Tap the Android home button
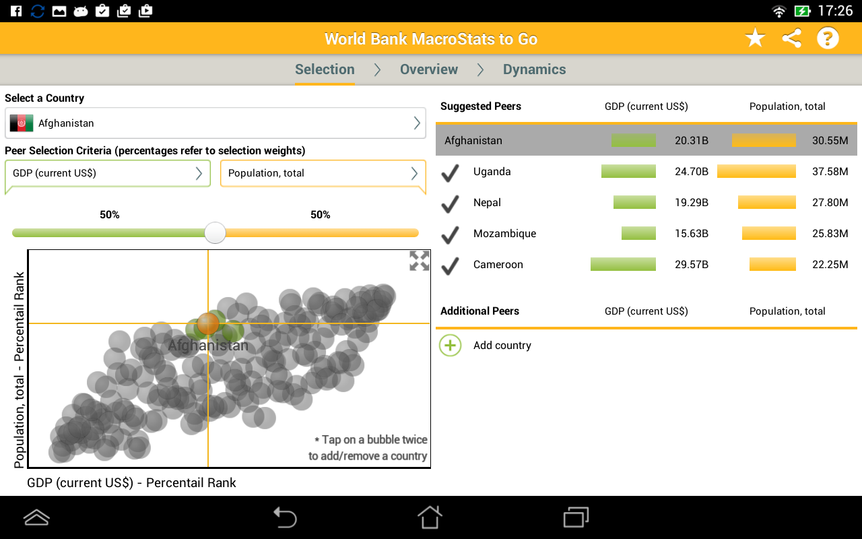The height and width of the screenshot is (539, 862). tap(430, 517)
